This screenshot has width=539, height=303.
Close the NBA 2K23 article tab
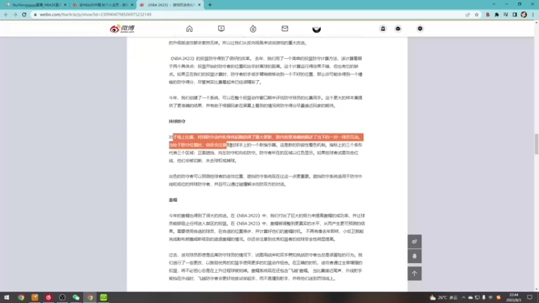[199, 5]
